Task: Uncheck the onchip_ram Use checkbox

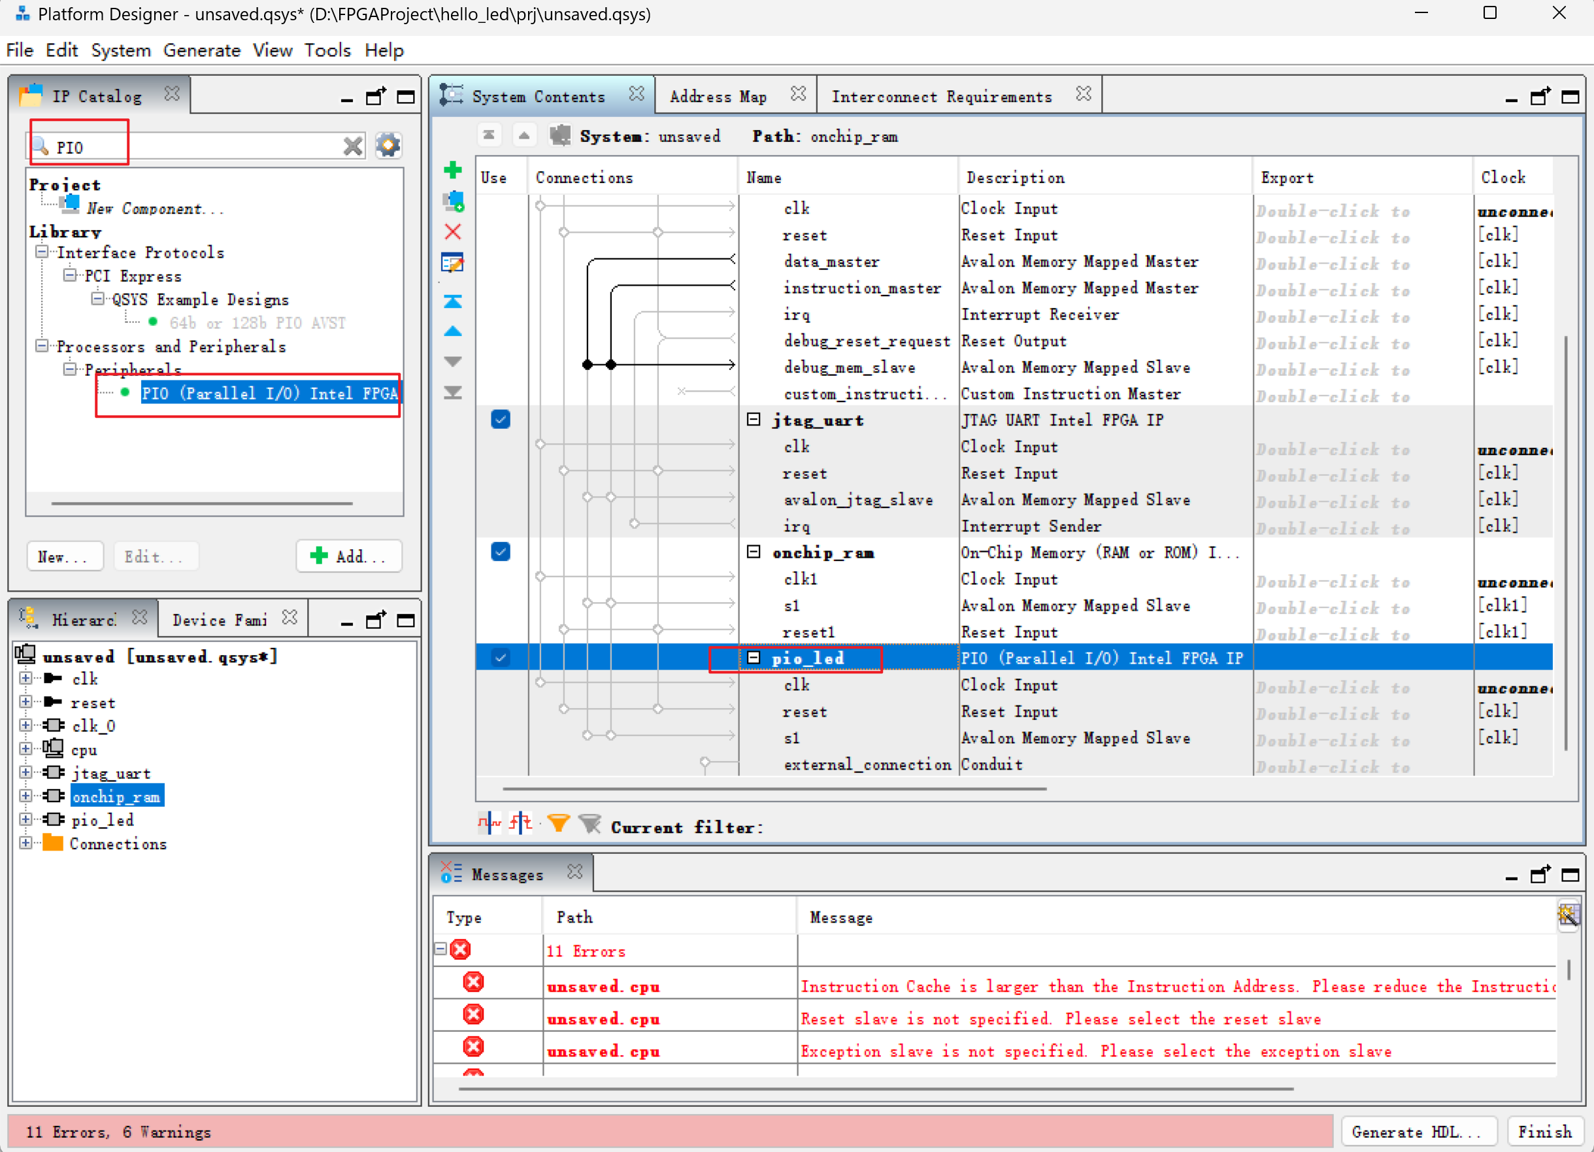Action: point(501,552)
